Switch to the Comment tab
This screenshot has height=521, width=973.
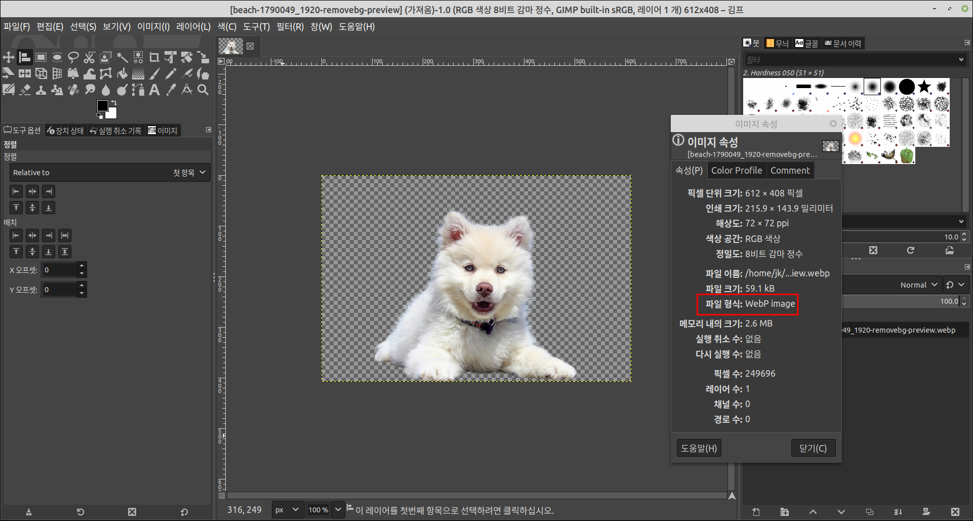tap(790, 171)
